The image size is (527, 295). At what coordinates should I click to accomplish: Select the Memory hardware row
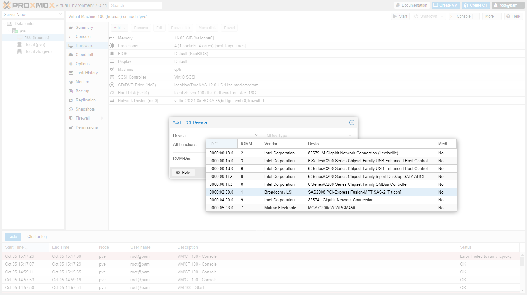click(317, 38)
